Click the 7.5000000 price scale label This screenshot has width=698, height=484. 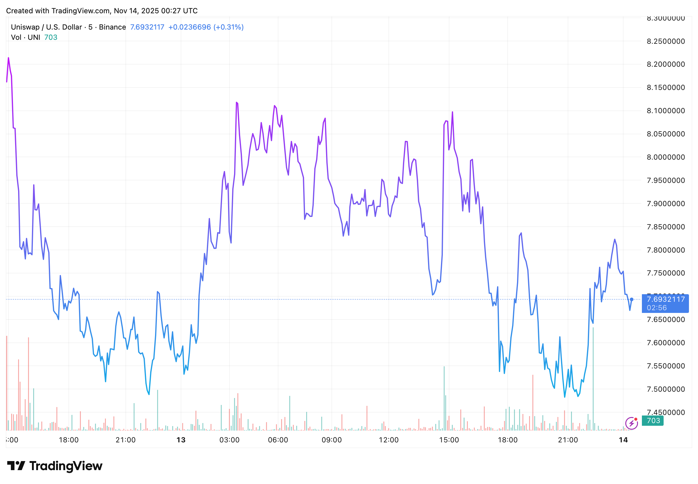point(665,389)
